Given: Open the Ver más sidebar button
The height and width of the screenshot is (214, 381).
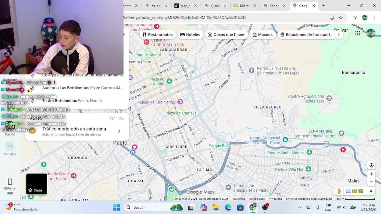Looking at the screenshot, I should coord(10,146).
